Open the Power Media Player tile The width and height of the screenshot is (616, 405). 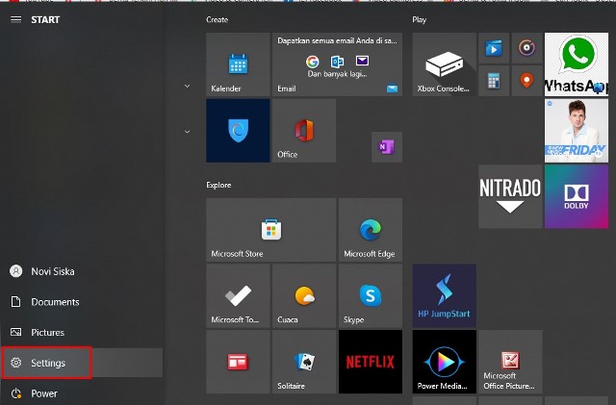(x=445, y=362)
